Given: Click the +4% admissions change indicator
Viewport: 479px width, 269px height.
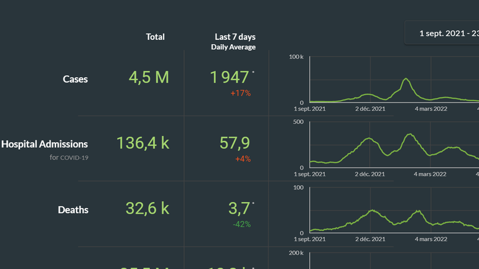Looking at the screenshot, I should point(243,158).
